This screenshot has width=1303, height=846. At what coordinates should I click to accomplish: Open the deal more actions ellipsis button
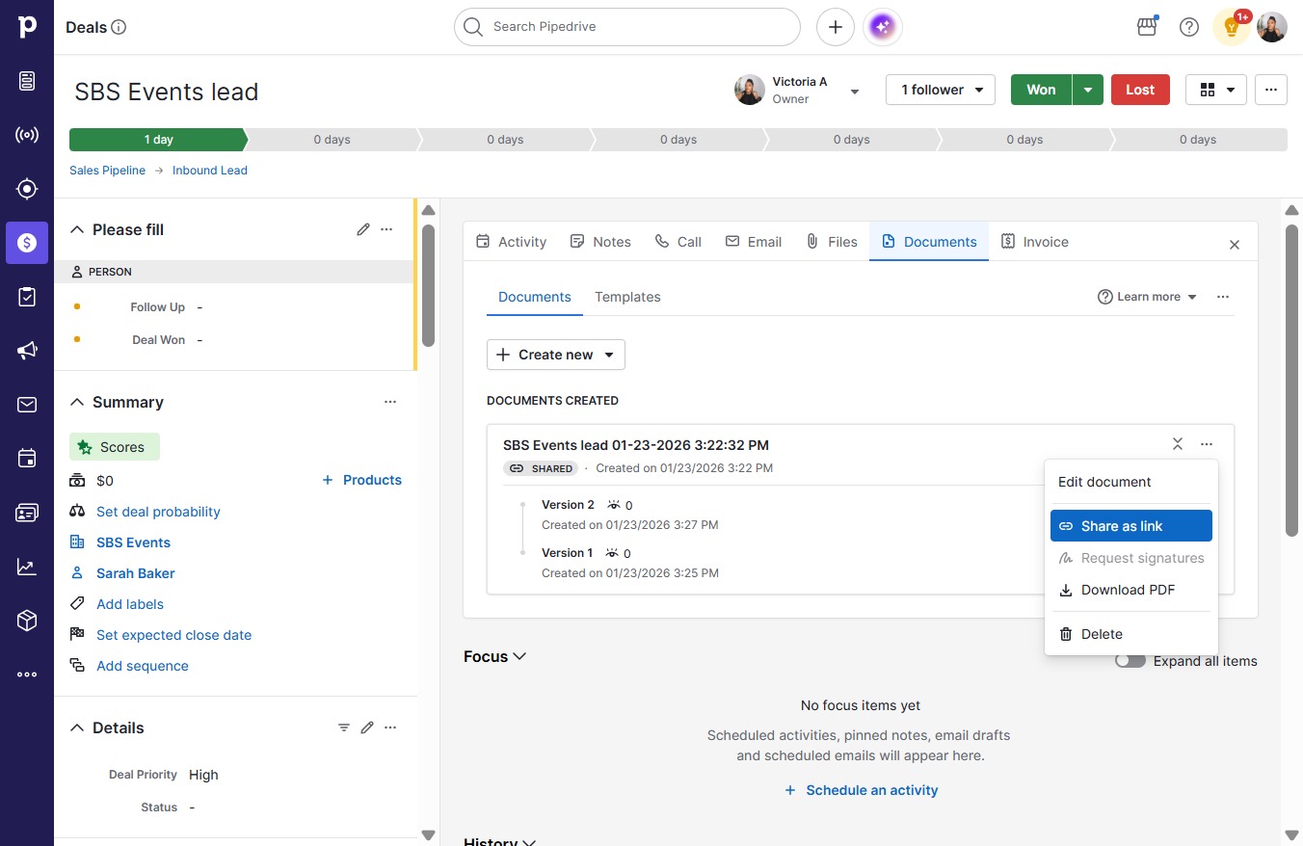1271,90
